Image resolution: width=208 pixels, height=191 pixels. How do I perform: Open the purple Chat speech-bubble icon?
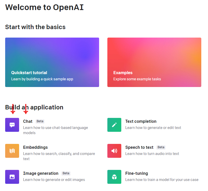[12, 125]
